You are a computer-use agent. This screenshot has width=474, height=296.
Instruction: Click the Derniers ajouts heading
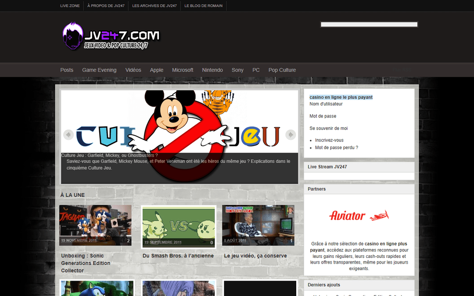(324, 285)
